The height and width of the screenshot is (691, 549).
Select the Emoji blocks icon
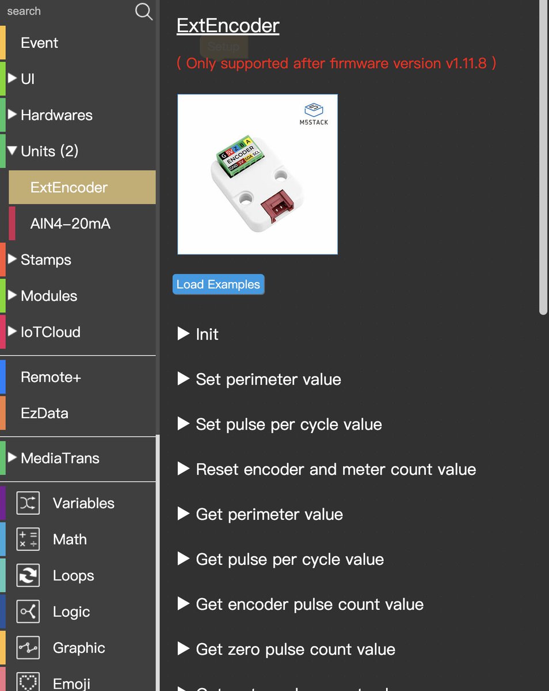coord(28,683)
